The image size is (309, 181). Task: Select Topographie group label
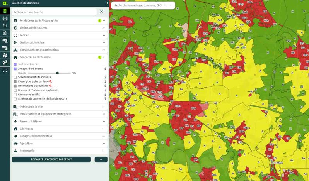click(x=27, y=151)
